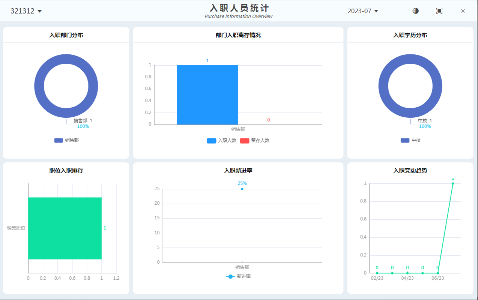Close the 入职人员统计 dashboard
The width and height of the screenshot is (478, 300).
click(x=463, y=11)
